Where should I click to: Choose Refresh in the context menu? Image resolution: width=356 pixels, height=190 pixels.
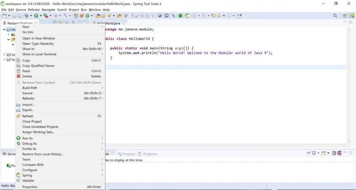click(x=60, y=116)
